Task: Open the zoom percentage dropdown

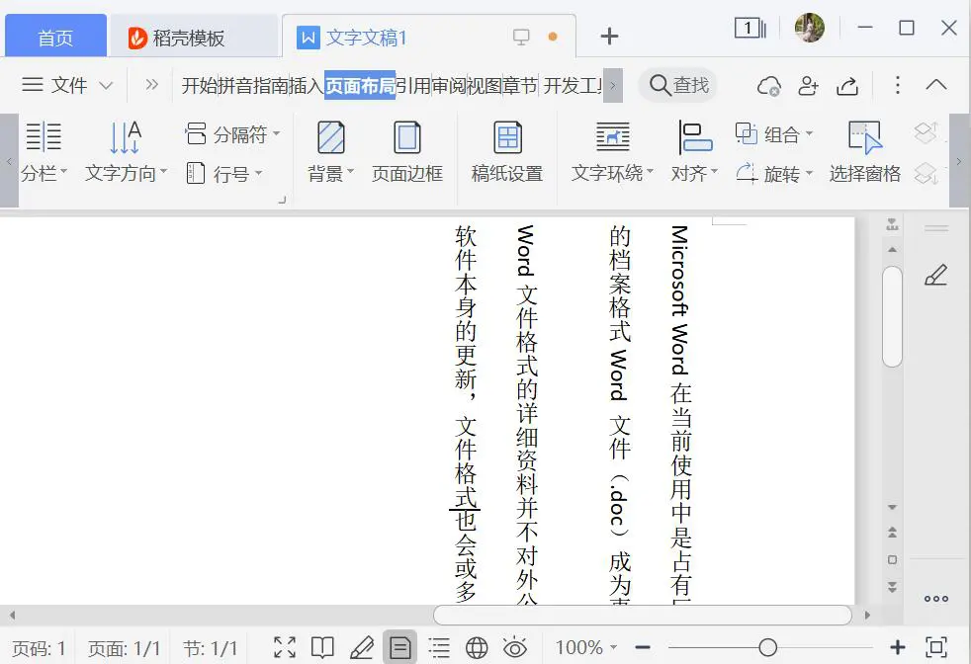Action: coord(584,647)
